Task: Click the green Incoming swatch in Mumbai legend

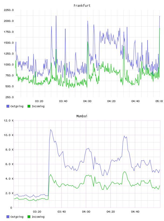Action: pos(29,217)
